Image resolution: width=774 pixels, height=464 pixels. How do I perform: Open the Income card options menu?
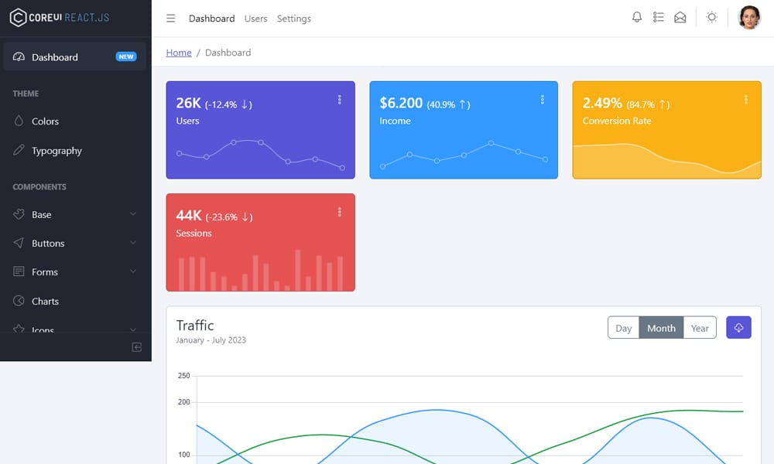(x=543, y=100)
